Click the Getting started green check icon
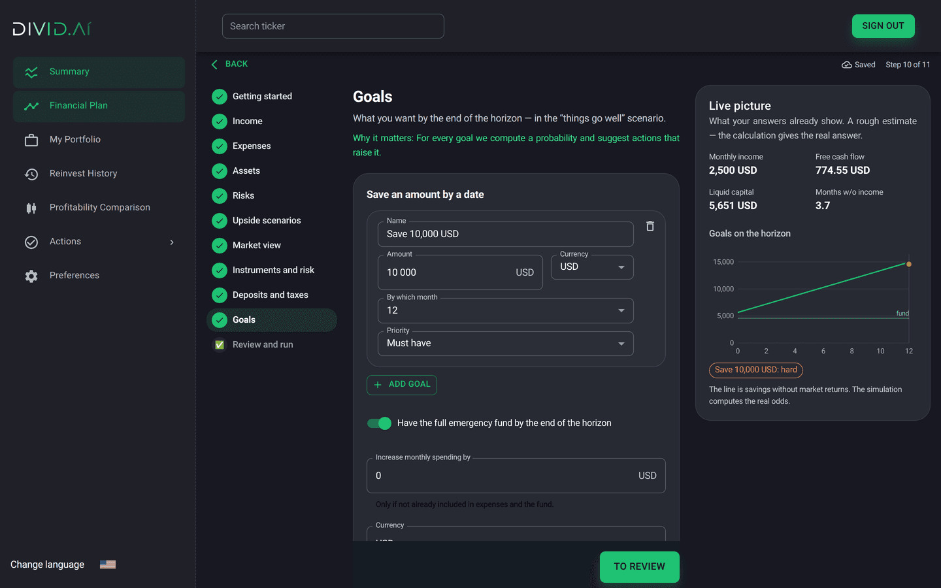The image size is (941, 588). tap(220, 97)
